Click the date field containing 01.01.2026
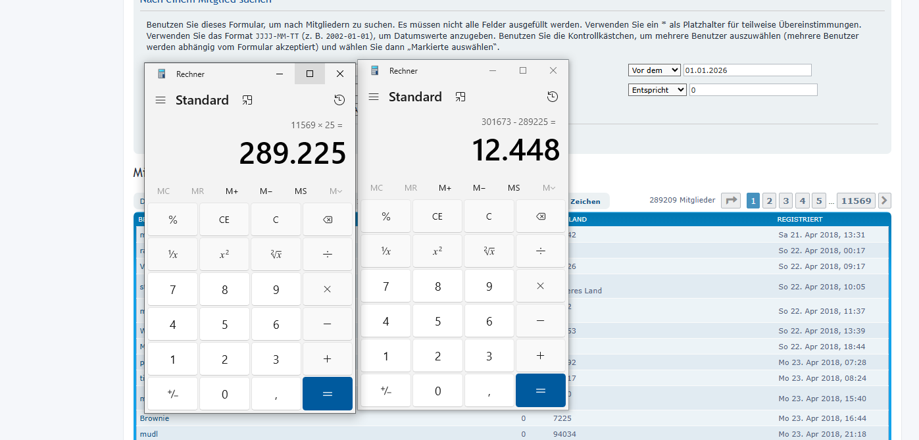Image resolution: width=919 pixels, height=440 pixels. 747,70
